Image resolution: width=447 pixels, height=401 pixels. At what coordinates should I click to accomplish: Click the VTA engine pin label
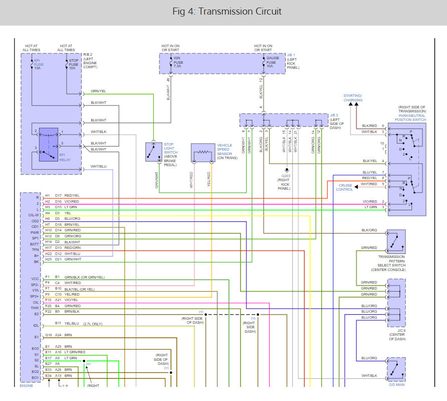click(x=36, y=291)
